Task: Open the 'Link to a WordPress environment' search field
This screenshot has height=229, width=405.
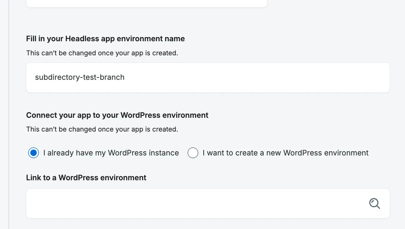Action: coord(208,203)
